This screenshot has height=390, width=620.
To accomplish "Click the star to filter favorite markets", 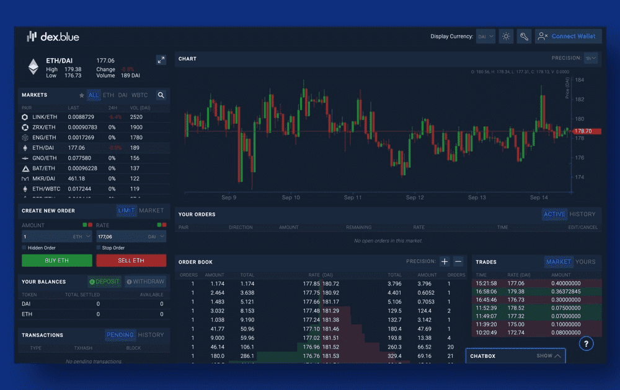I will coord(81,95).
